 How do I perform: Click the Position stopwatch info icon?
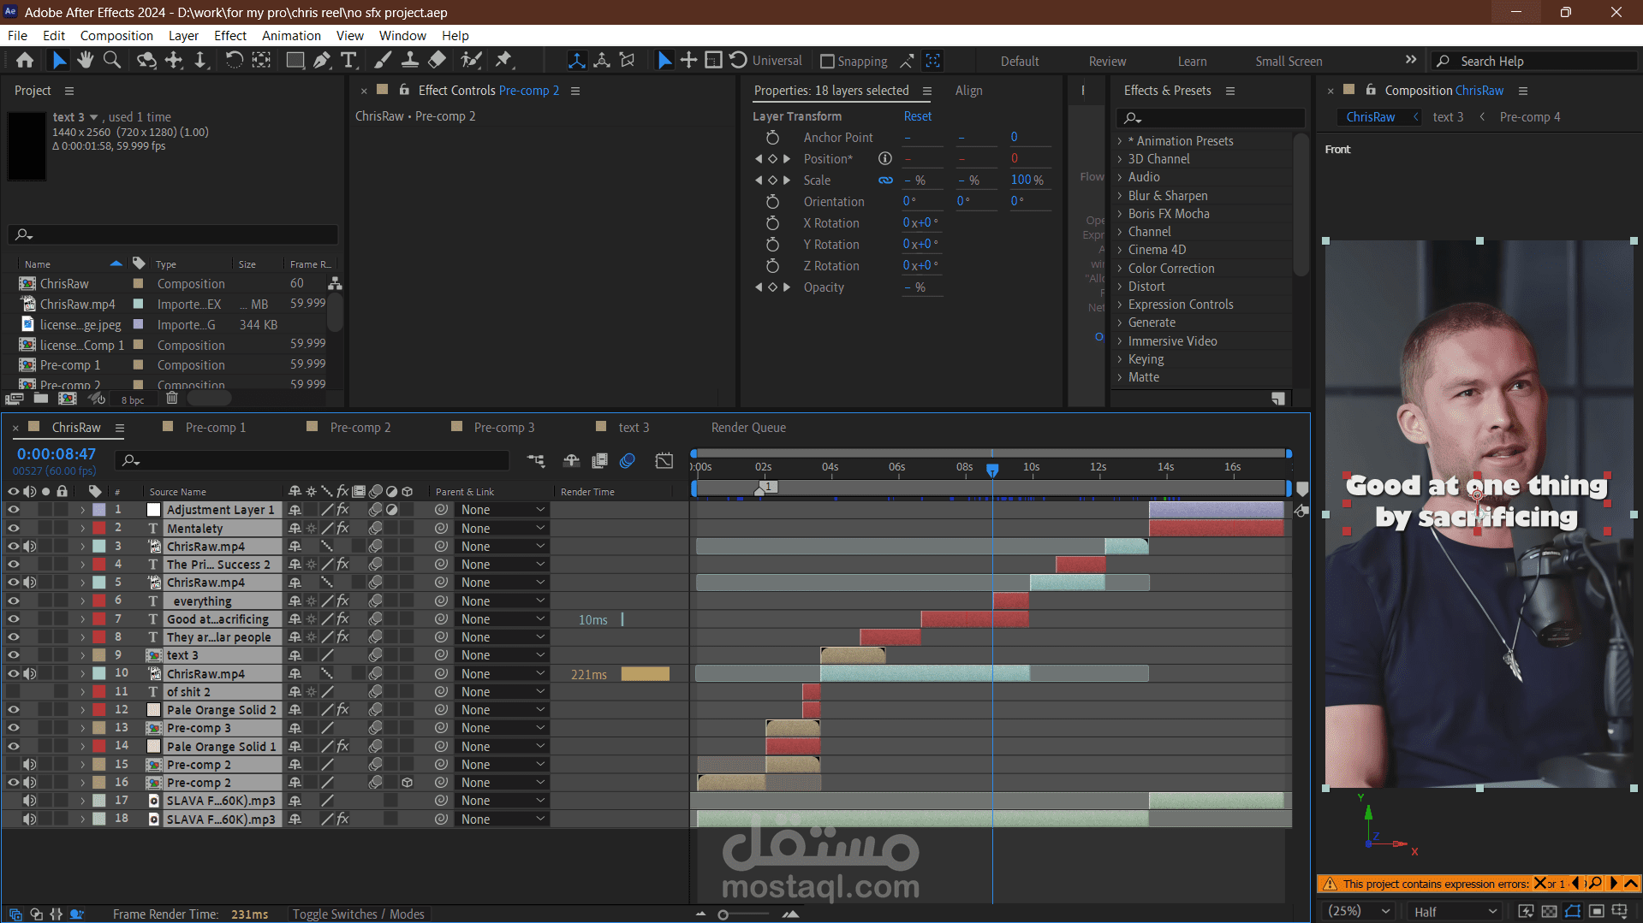pyautogui.click(x=885, y=158)
